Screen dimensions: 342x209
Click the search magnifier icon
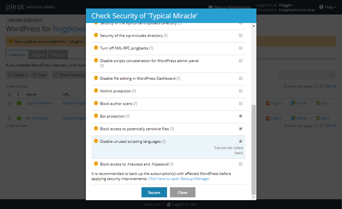[332, 75]
